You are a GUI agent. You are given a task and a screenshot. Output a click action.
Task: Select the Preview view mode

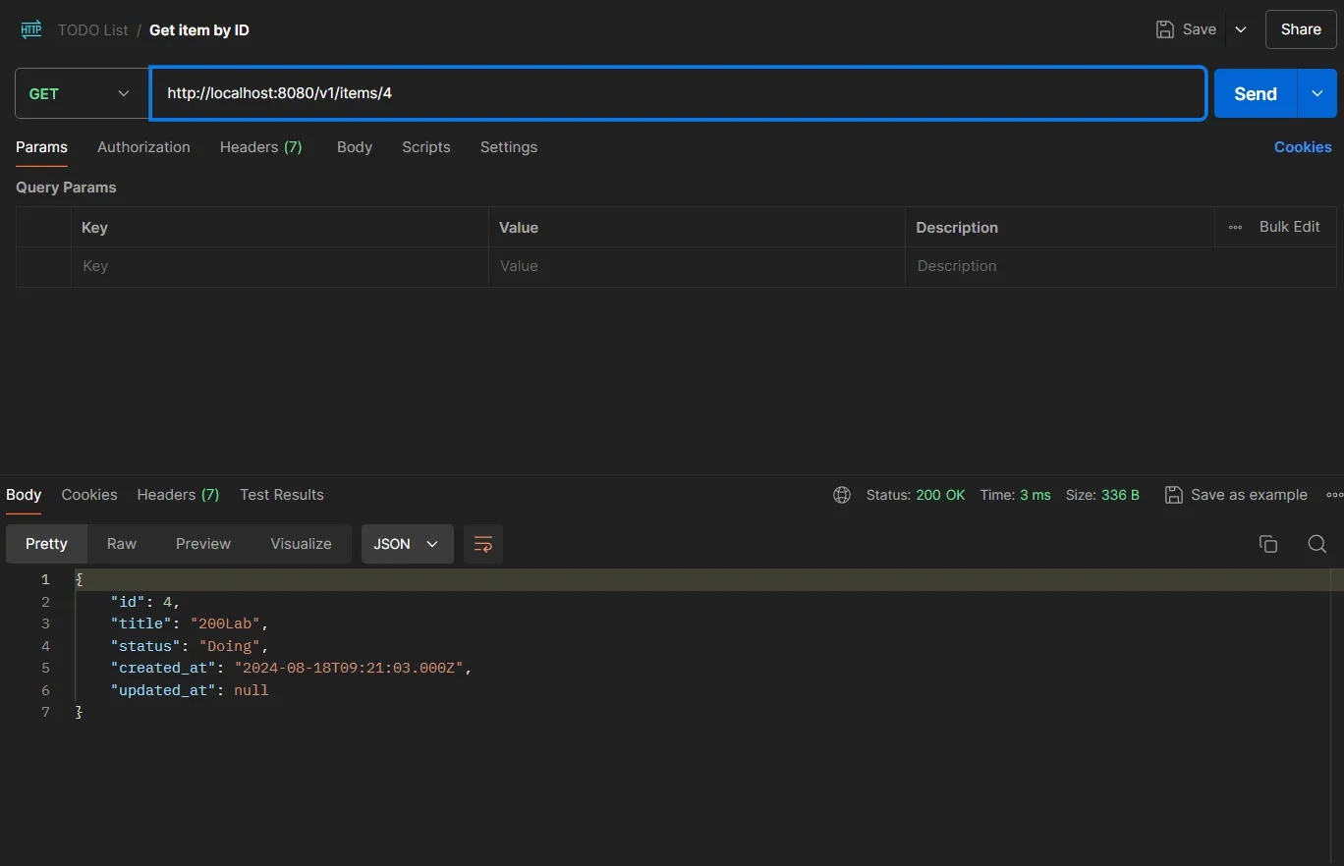click(x=203, y=544)
